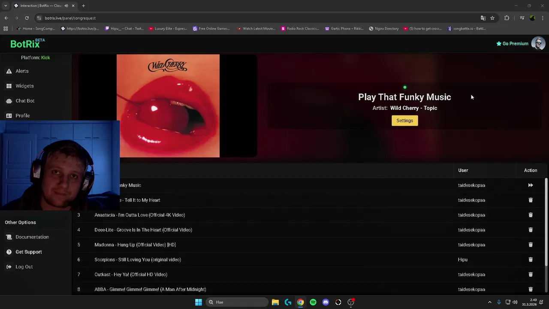
Task: Mute the tab via its speaker icon
Action: [x=66, y=6]
